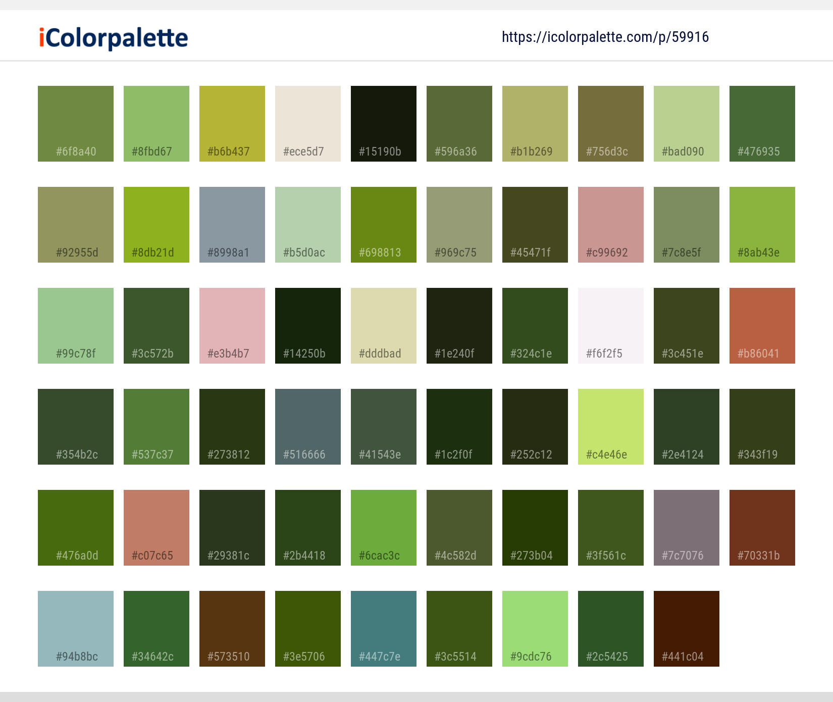Choose the #8db21d lime swatch
Viewport: 833px width, 702px height.
tap(157, 225)
